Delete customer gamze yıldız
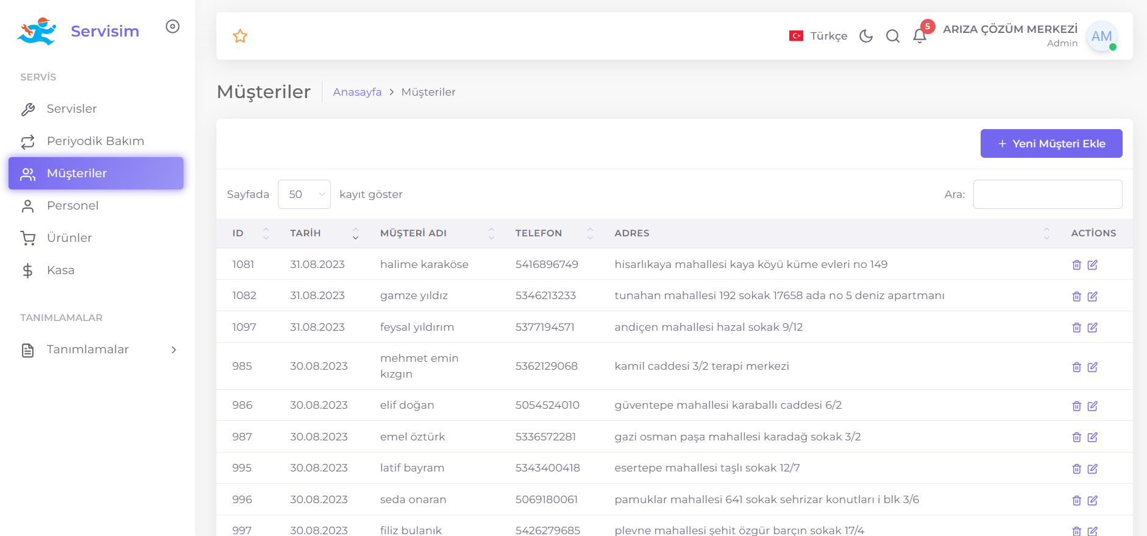The image size is (1147, 536). pyautogui.click(x=1077, y=297)
